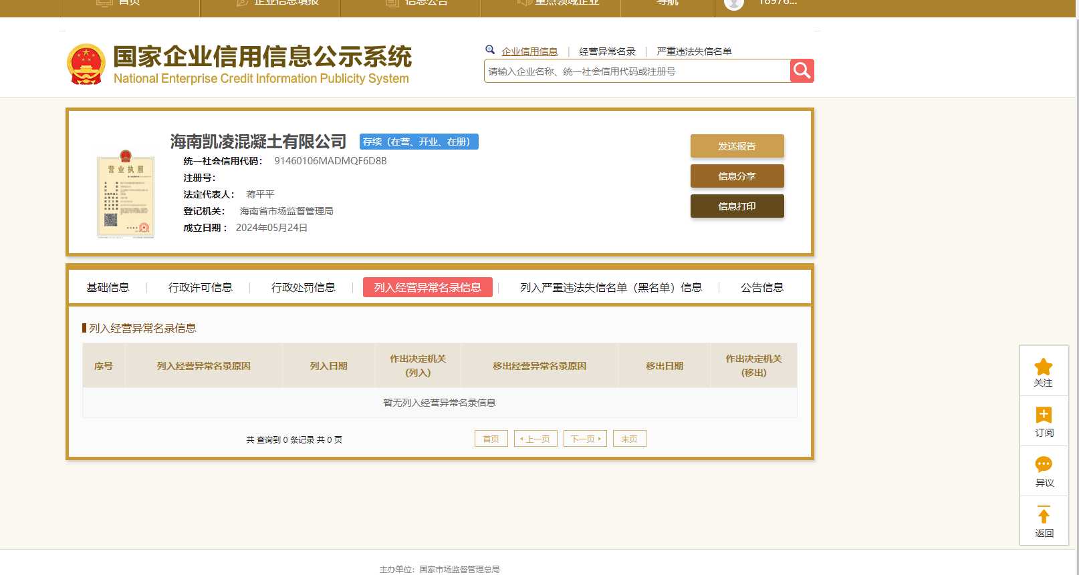Click the 作出决定机关(移出) column header

pyautogui.click(x=754, y=366)
